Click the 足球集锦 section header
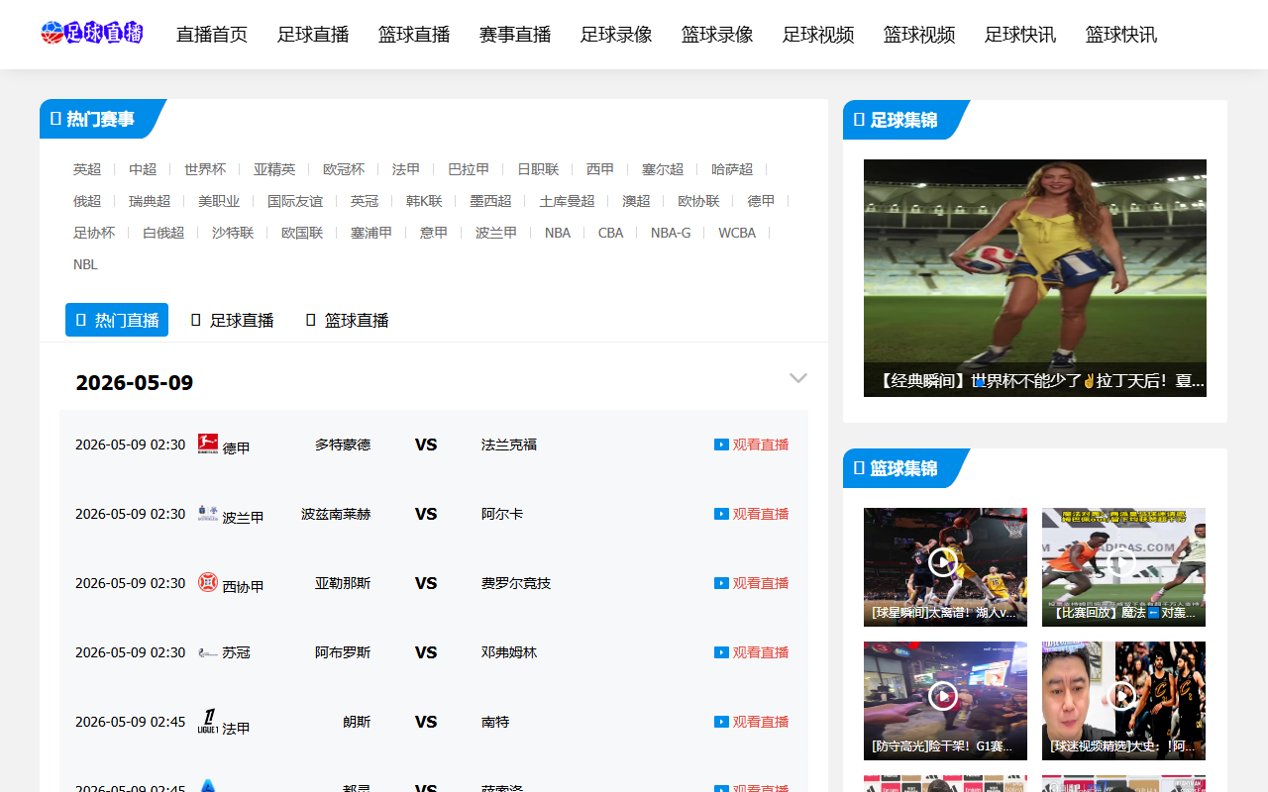 pos(903,120)
